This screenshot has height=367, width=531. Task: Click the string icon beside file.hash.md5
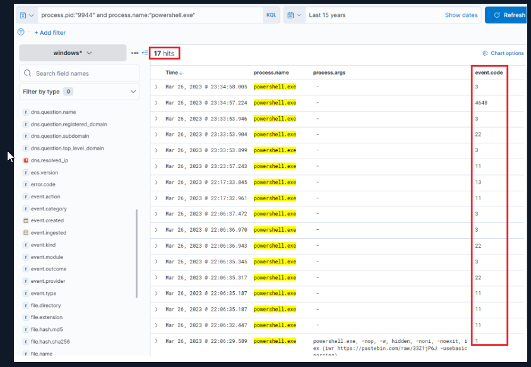click(x=25, y=329)
